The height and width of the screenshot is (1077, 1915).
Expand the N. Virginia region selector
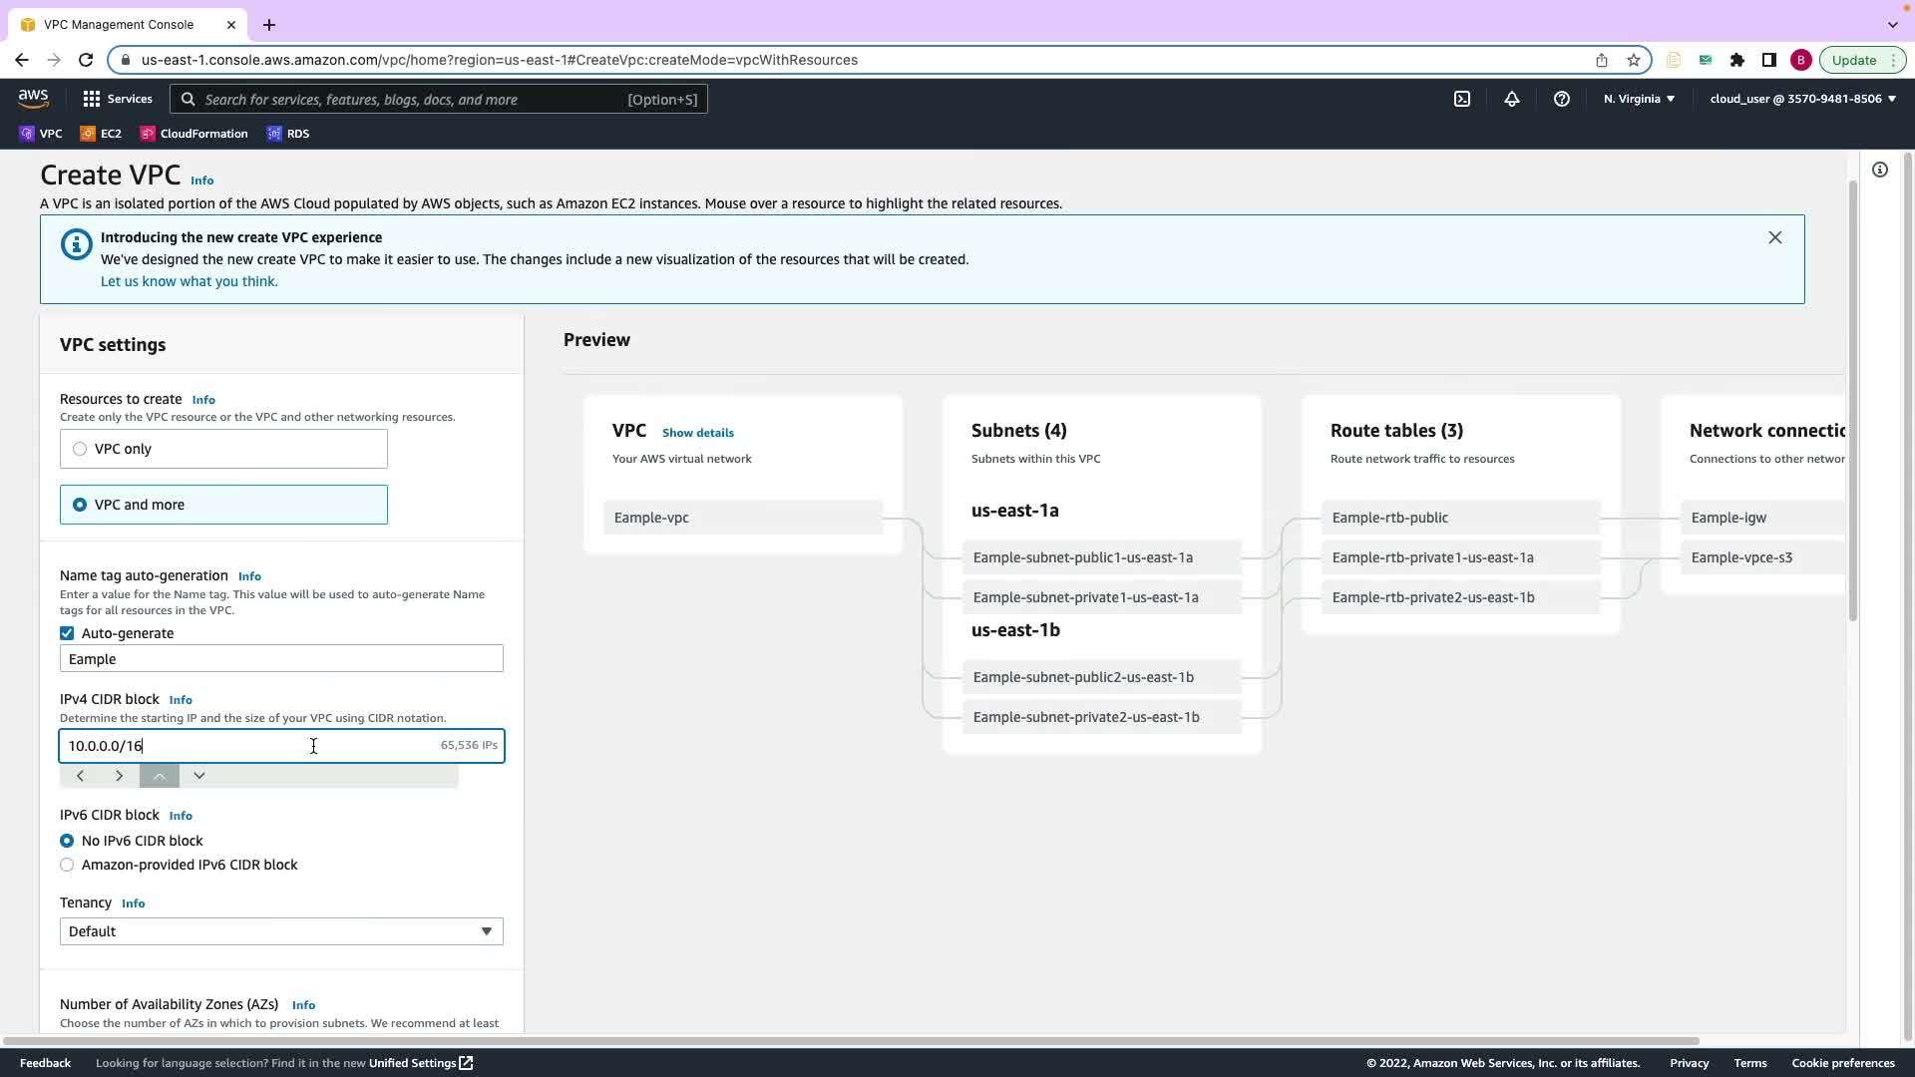tap(1639, 99)
